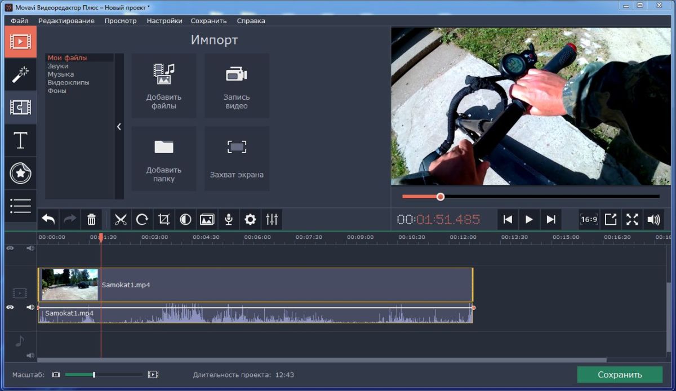Select the Музыка category
The height and width of the screenshot is (391, 676).
click(x=60, y=74)
